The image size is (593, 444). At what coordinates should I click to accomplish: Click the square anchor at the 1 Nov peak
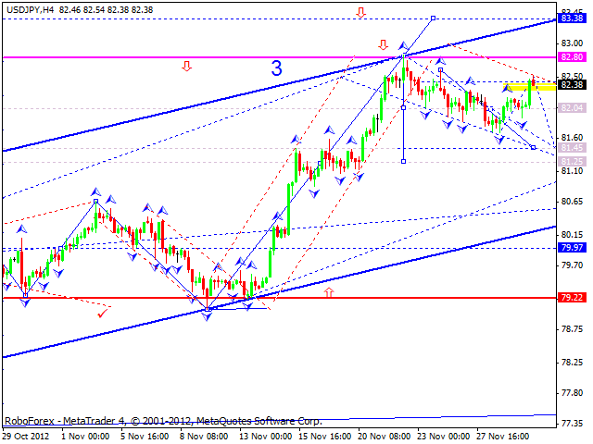(x=95, y=201)
